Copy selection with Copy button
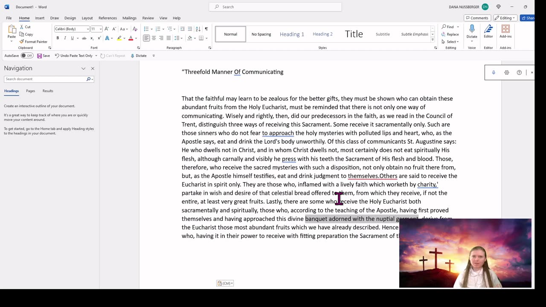546x307 pixels. (26, 34)
